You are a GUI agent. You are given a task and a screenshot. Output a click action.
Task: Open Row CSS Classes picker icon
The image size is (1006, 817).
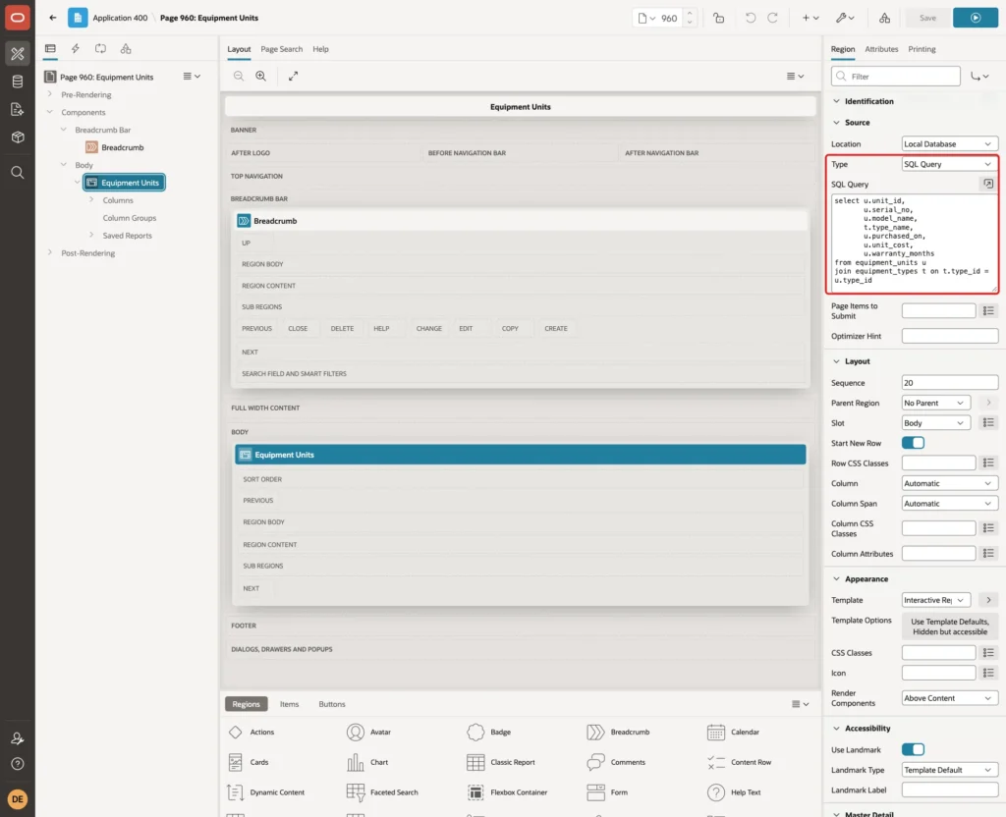click(988, 463)
